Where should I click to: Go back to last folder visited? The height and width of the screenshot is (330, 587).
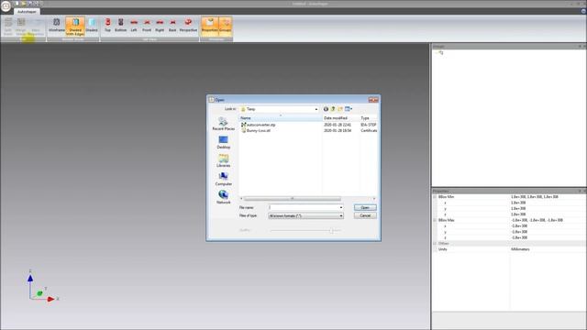pyautogui.click(x=326, y=109)
